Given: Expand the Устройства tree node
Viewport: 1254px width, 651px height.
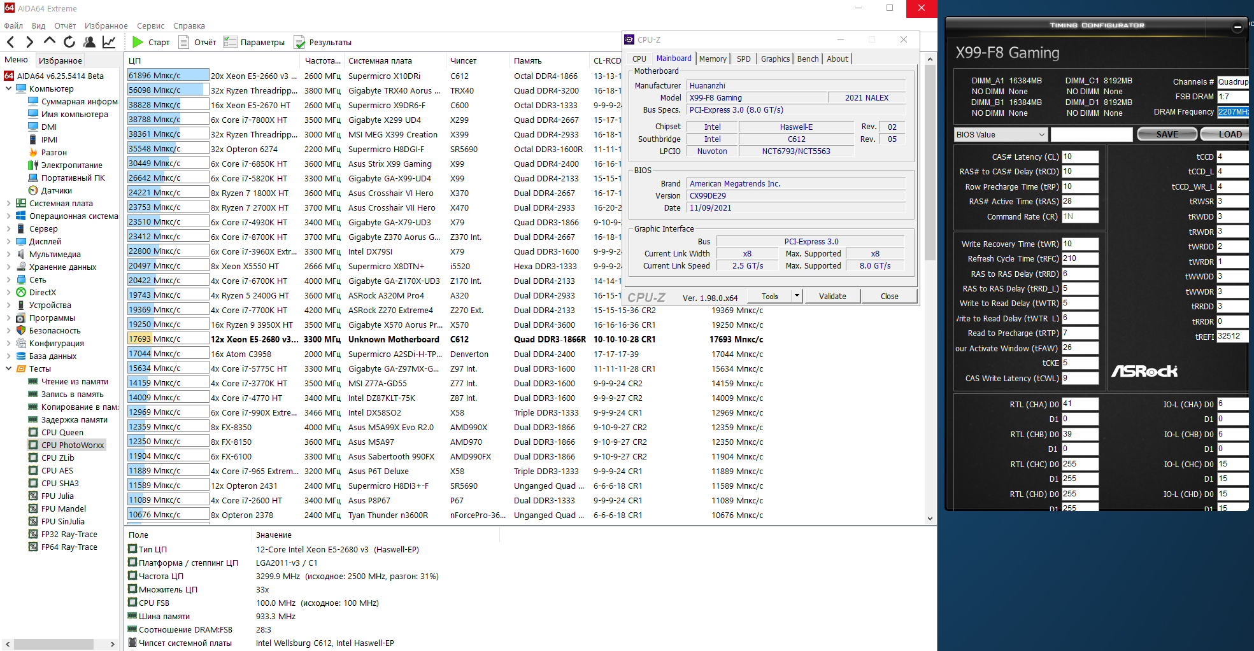Looking at the screenshot, I should tap(8, 305).
